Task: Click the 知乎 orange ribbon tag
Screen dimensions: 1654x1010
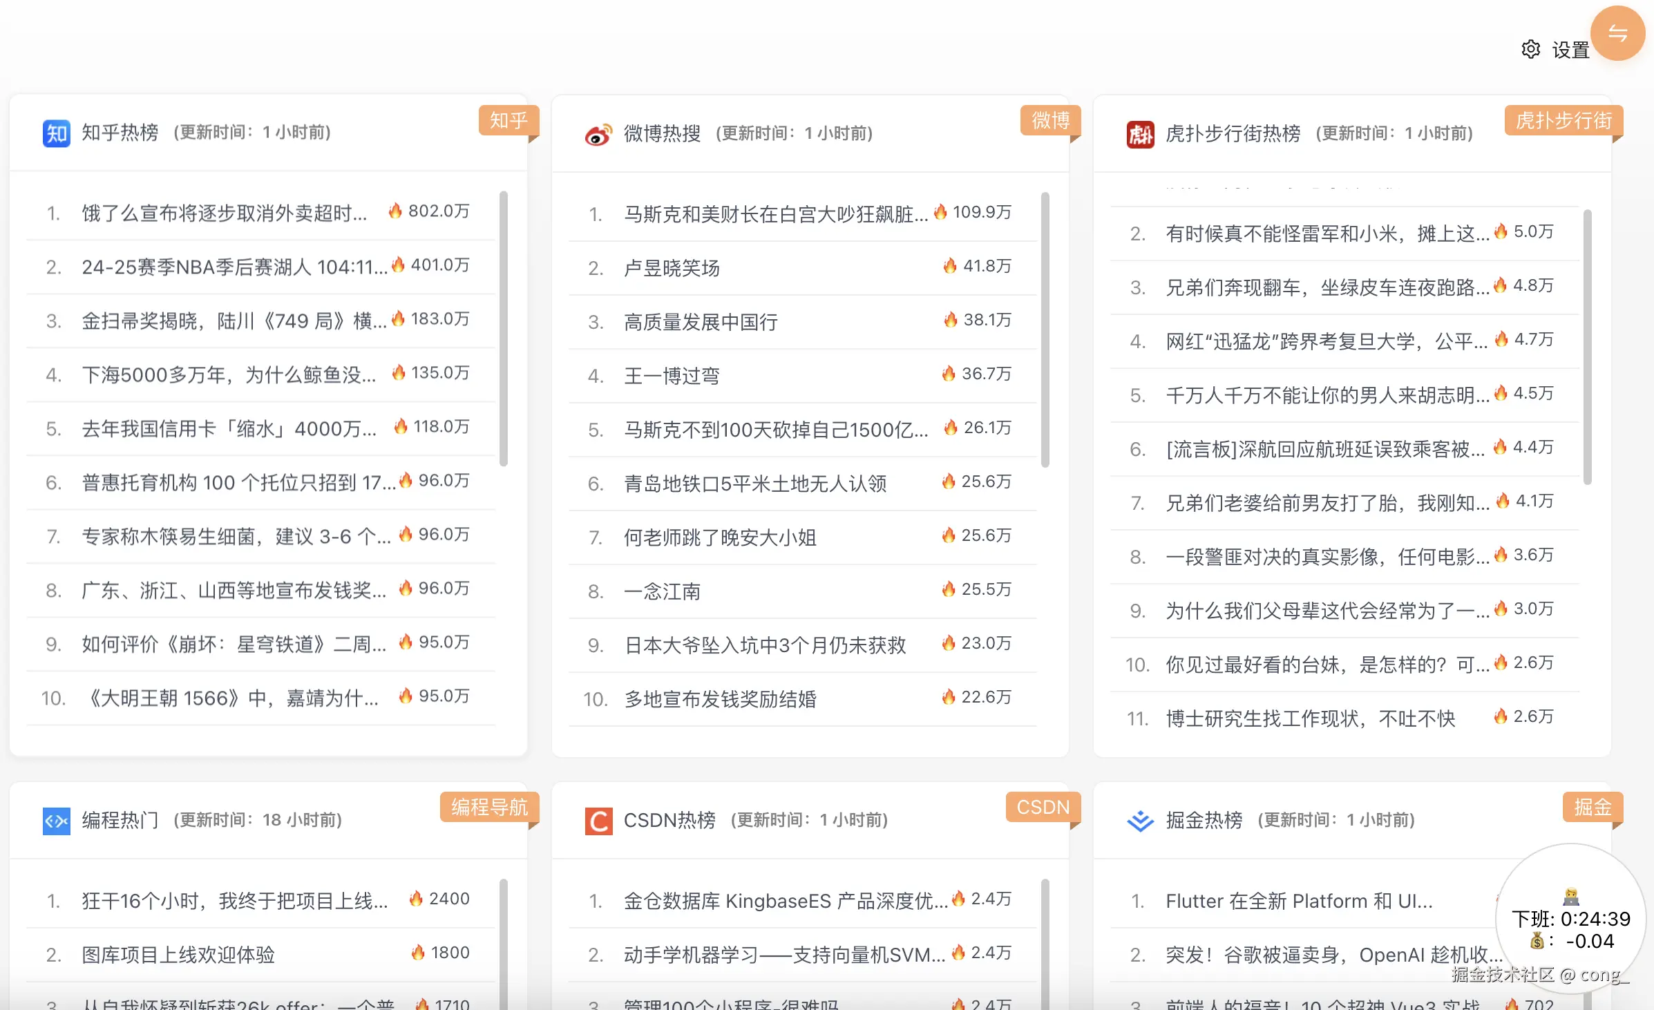Action: pos(508,121)
